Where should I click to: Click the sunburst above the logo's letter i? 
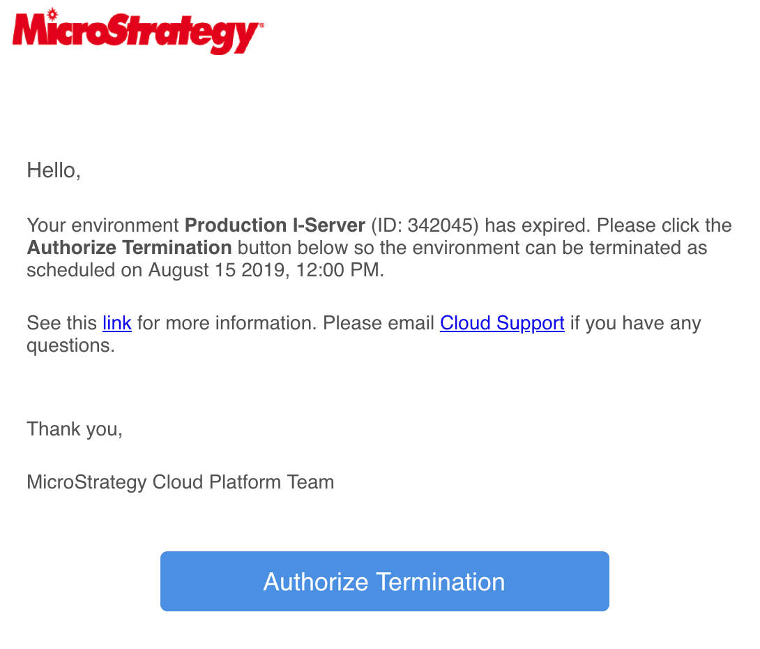coord(52,13)
